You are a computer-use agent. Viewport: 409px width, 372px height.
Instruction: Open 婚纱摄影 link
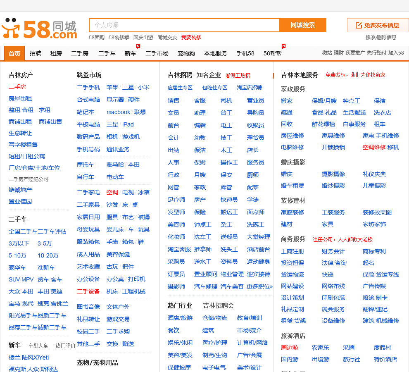pos(333,186)
